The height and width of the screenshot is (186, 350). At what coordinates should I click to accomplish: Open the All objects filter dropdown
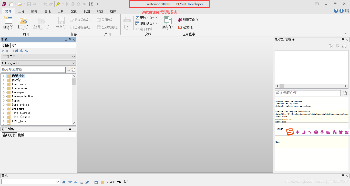pos(38,63)
